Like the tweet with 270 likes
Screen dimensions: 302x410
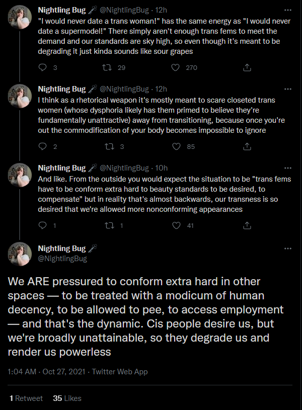click(x=175, y=68)
